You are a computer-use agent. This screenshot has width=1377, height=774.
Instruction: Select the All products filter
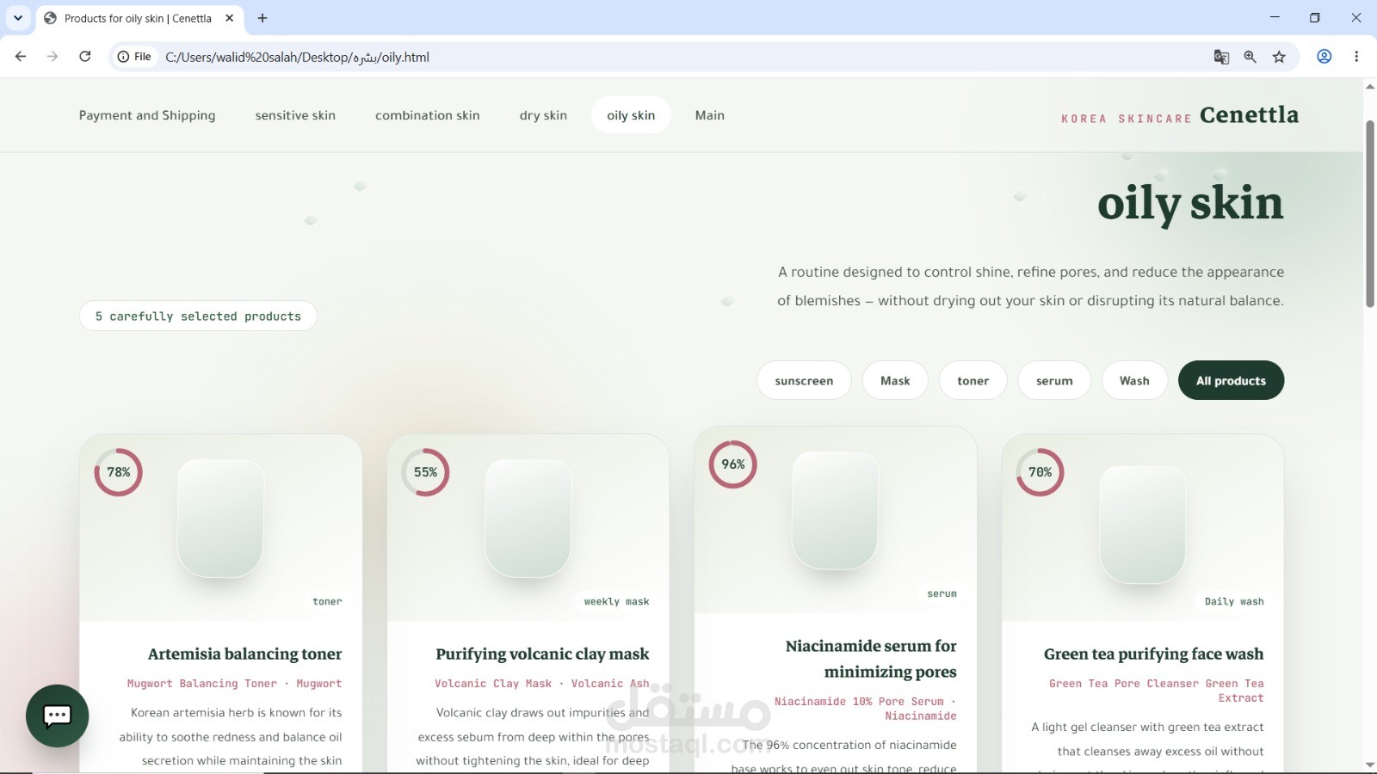pos(1231,380)
